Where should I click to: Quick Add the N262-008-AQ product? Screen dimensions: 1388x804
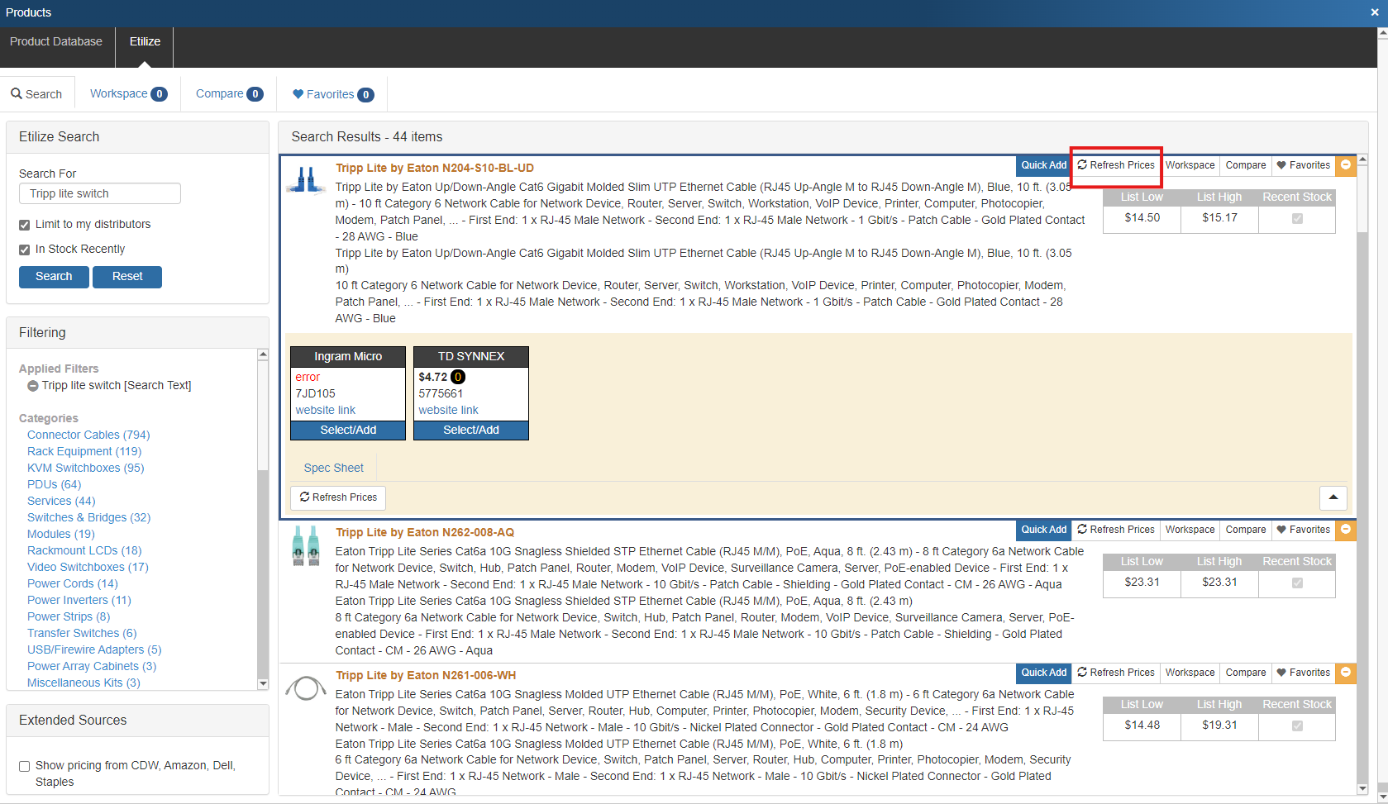[x=1043, y=530]
